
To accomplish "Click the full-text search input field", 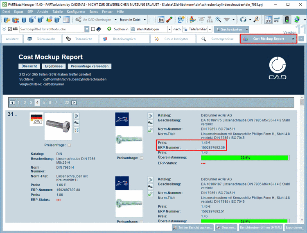I will (52, 29).
